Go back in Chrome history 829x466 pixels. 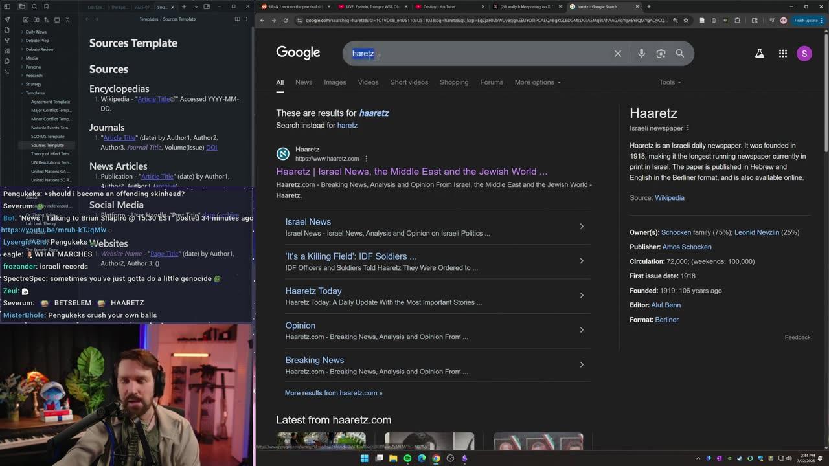coord(262,20)
